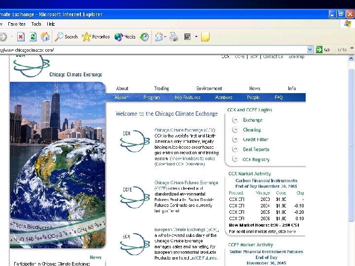Click the arrow icon beside Credit Filter
Viewport: 355px width, 266px height.
click(235, 139)
